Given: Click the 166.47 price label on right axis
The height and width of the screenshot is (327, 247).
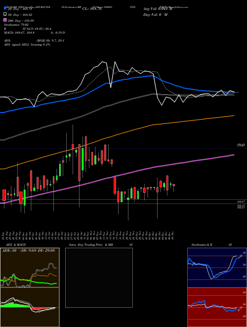Looking at the screenshot, I should pyautogui.click(x=242, y=202).
